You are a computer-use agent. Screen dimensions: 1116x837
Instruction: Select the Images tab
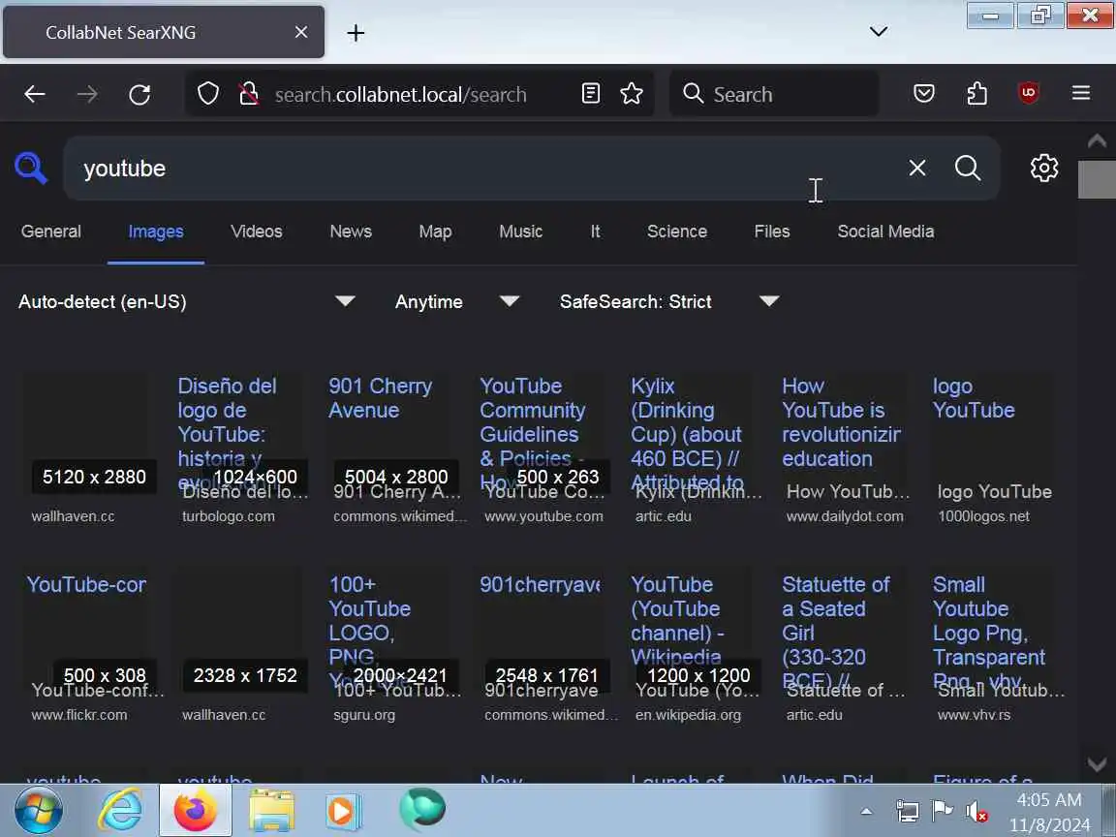(x=156, y=232)
